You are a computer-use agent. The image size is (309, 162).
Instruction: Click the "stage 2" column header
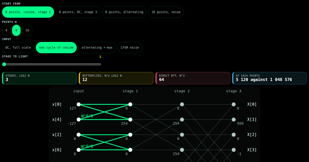click(x=182, y=91)
